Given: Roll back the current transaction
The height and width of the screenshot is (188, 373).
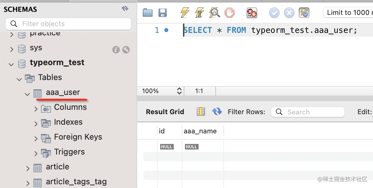Looking at the screenshot, I should click(x=289, y=13).
